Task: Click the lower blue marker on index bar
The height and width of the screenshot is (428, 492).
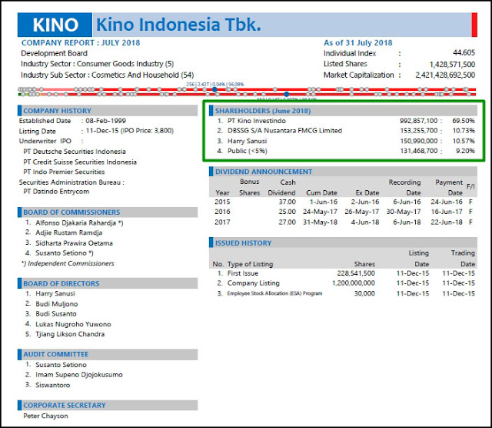Action: coord(287,94)
